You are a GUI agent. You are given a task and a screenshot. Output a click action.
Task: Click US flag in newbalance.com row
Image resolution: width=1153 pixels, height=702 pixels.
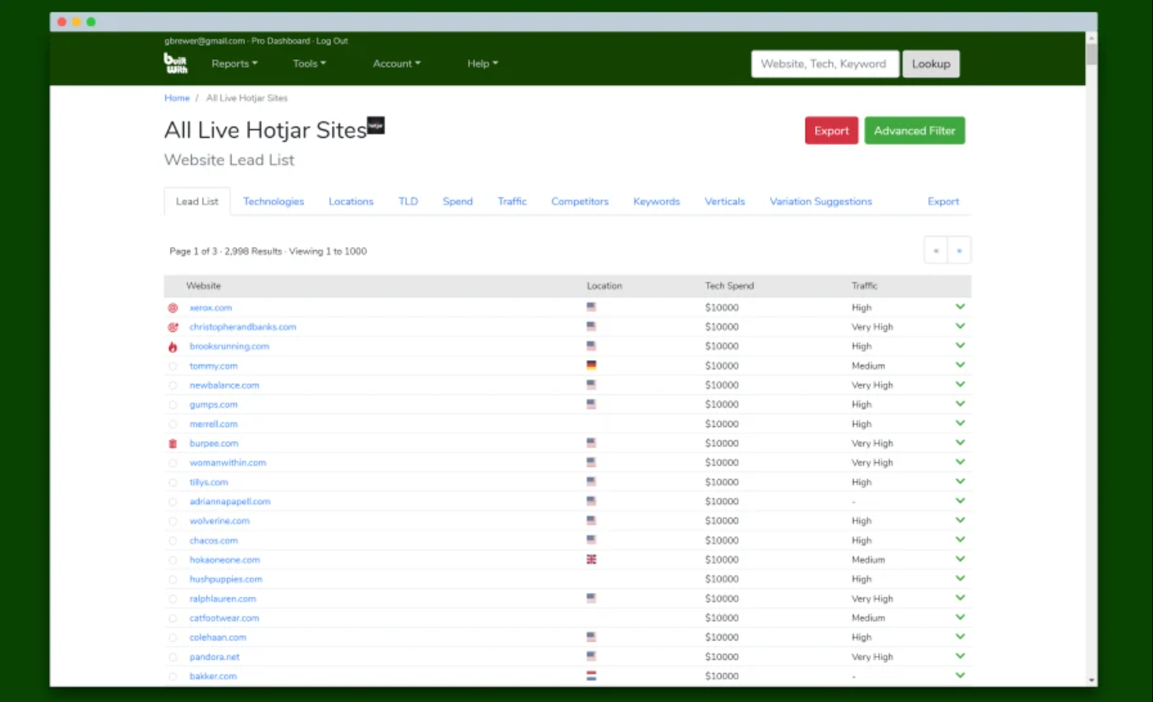(591, 385)
